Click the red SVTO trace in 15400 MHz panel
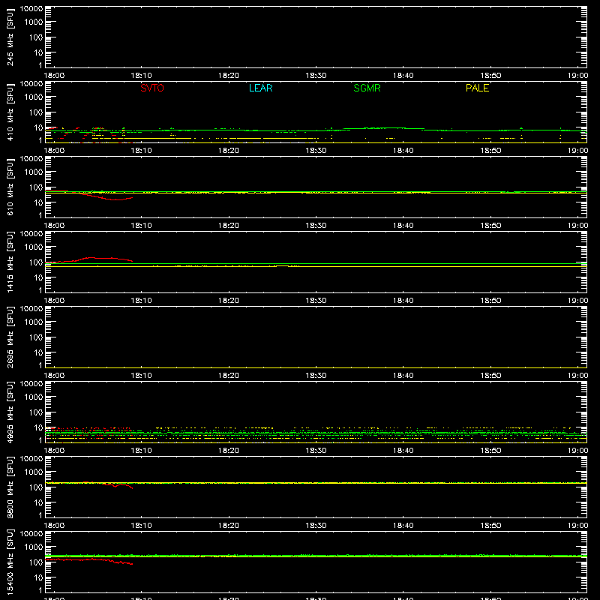 pos(88,559)
